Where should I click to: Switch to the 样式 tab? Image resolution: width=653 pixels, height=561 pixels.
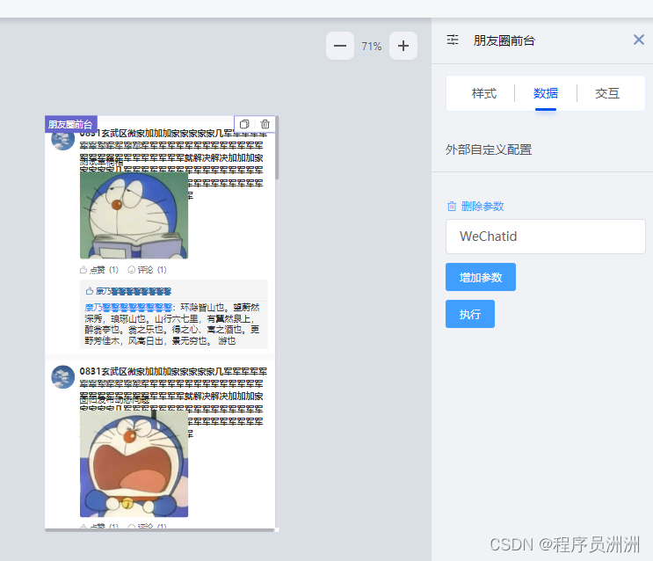484,93
